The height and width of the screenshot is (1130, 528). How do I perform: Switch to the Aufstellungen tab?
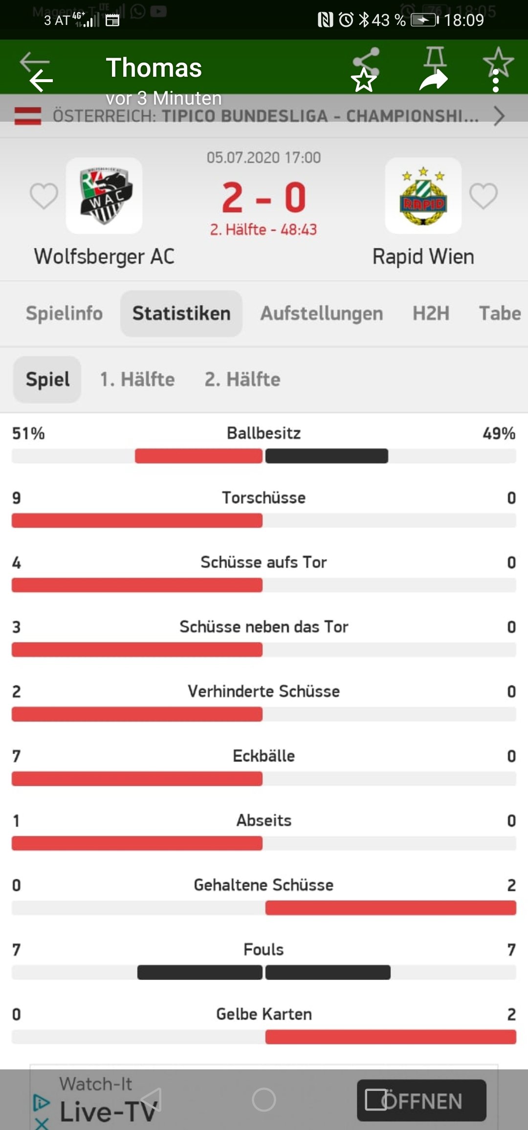322,313
